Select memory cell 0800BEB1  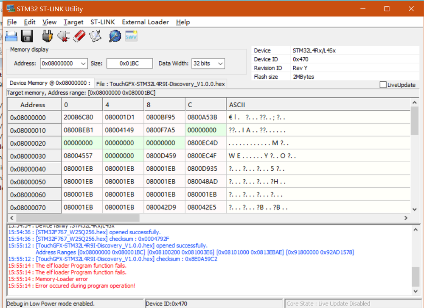[82, 130]
